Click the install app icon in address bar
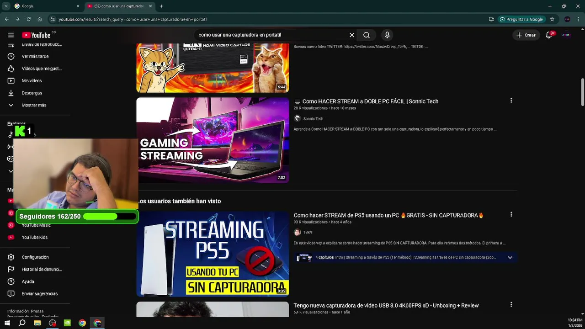Image resolution: width=585 pixels, height=329 pixels. [x=491, y=19]
